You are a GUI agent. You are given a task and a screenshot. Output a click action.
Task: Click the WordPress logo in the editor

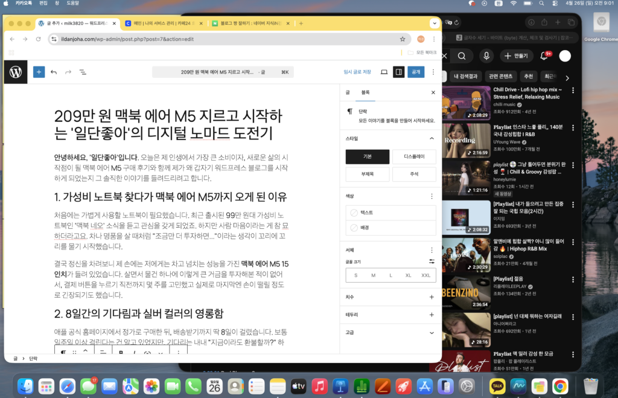click(x=16, y=72)
